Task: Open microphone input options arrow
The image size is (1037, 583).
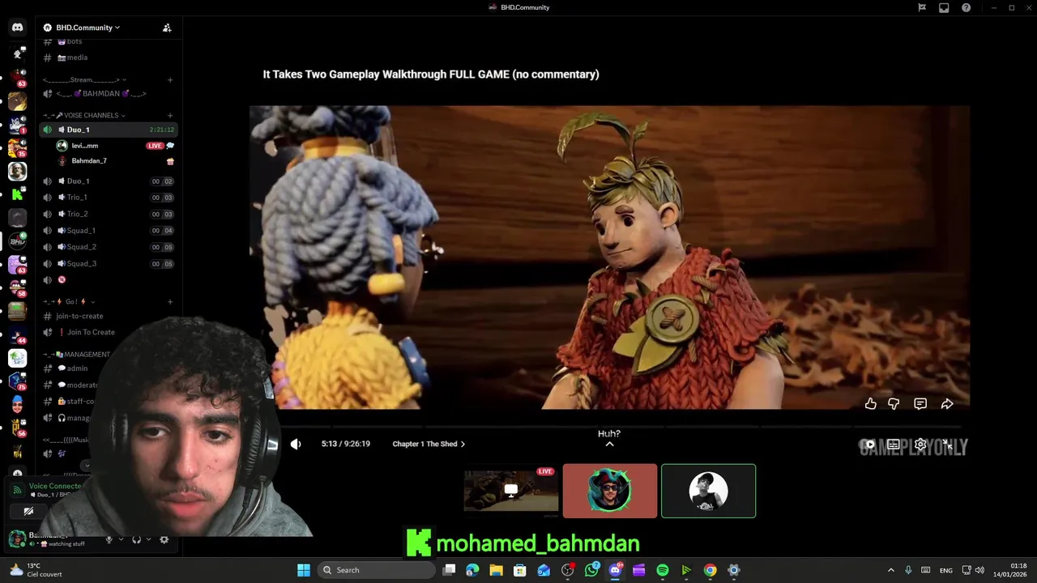Action: click(121, 539)
